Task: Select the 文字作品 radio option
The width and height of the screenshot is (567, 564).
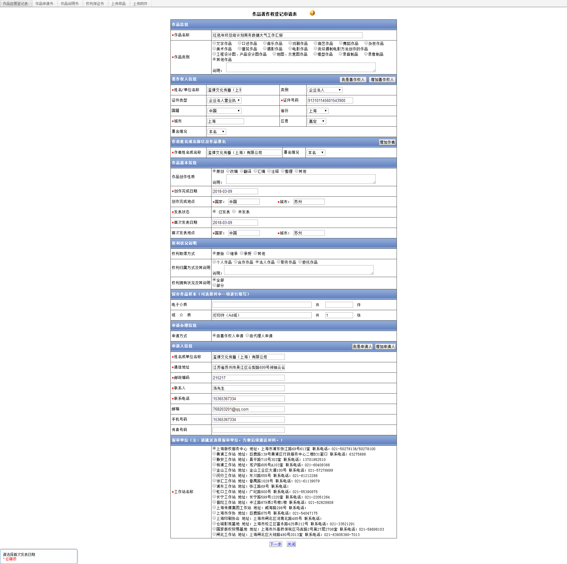Action: click(214, 43)
